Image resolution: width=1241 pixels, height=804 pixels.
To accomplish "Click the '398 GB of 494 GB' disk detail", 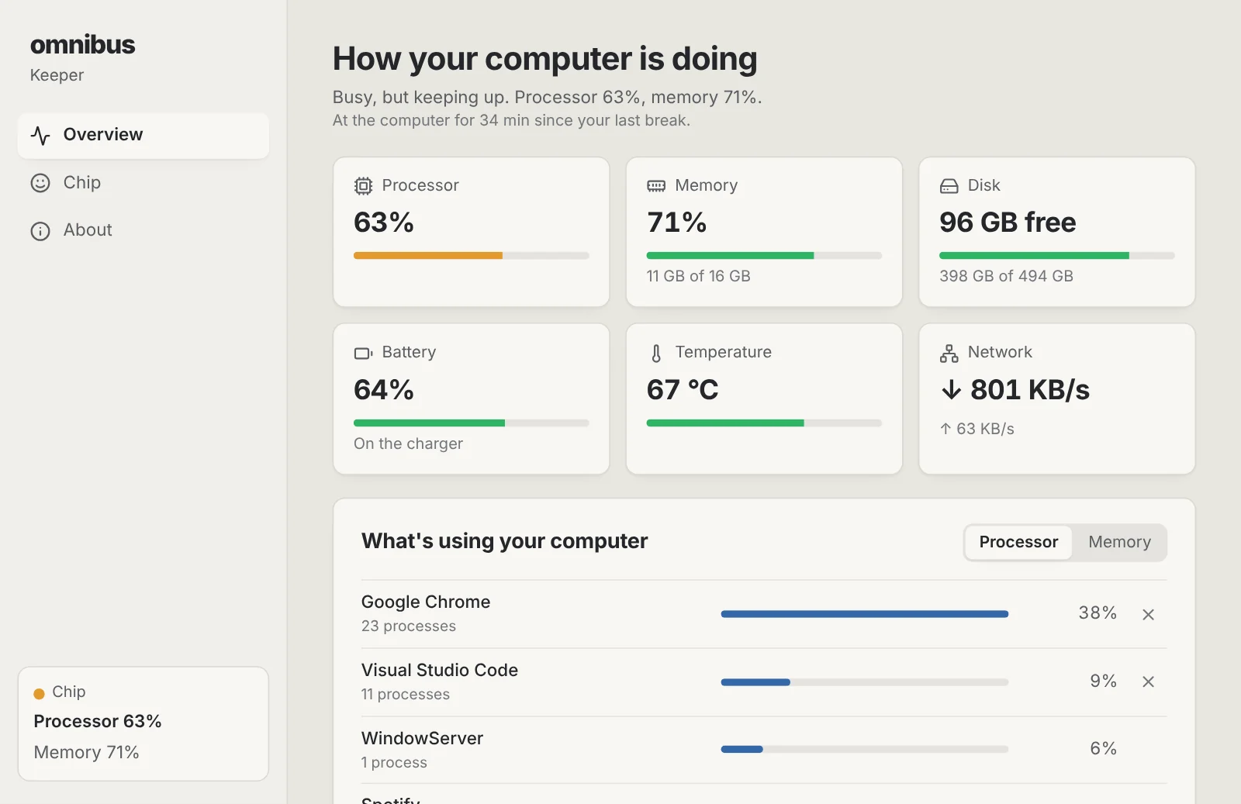I will (1006, 276).
